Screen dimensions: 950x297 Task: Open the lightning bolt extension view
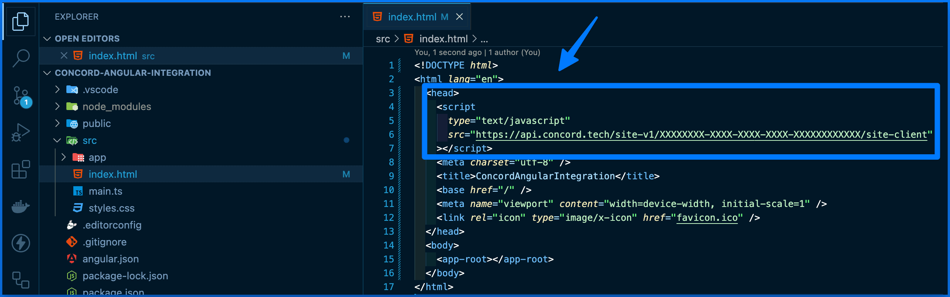(20, 243)
